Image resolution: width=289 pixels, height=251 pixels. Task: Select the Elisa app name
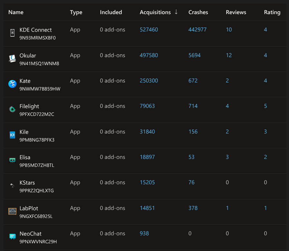[x=25, y=157]
